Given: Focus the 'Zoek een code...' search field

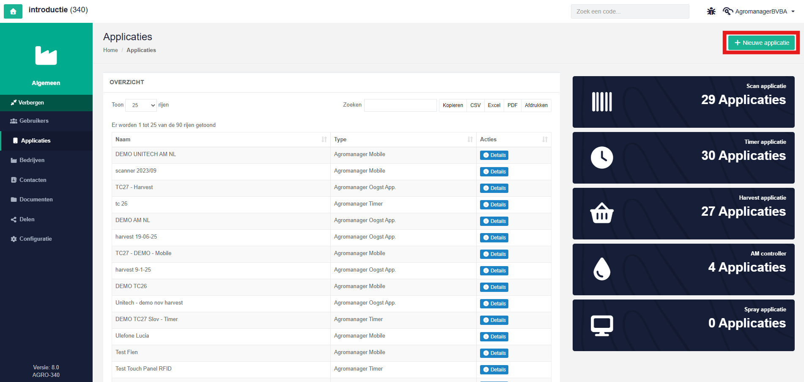Looking at the screenshot, I should click(x=630, y=11).
